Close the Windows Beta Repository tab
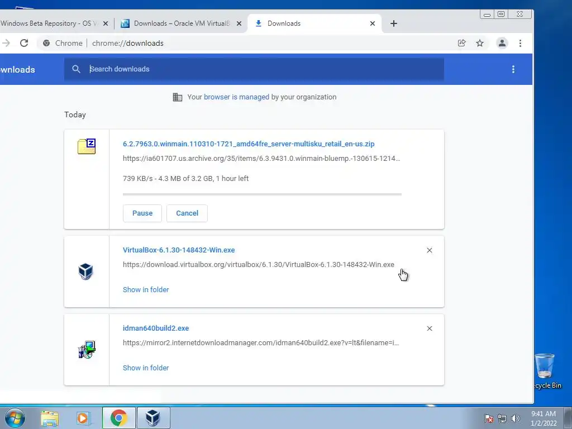572x429 pixels. tap(106, 23)
